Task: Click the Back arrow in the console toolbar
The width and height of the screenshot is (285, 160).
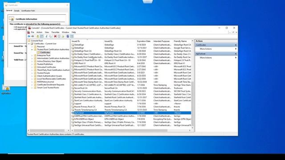Action: (29, 36)
